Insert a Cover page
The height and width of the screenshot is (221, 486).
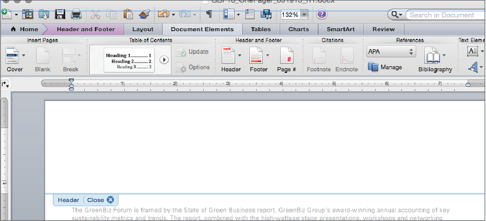[13, 60]
